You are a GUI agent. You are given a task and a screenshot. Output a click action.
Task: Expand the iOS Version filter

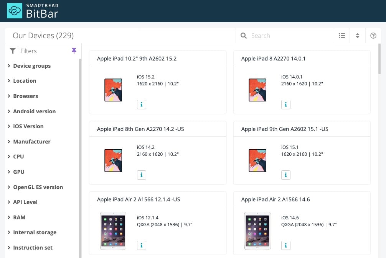coord(26,126)
